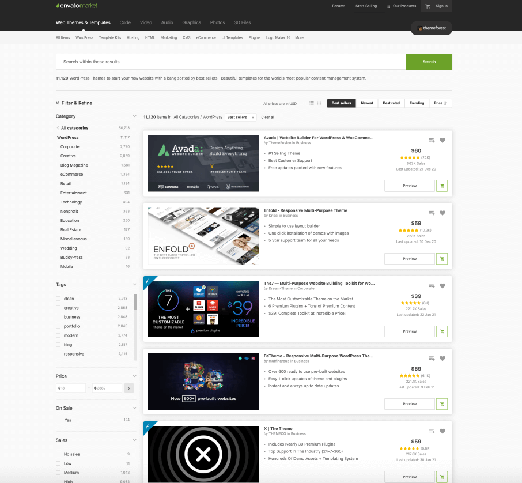Switch to list view layout icon
The width and height of the screenshot is (522, 483).
(312, 103)
